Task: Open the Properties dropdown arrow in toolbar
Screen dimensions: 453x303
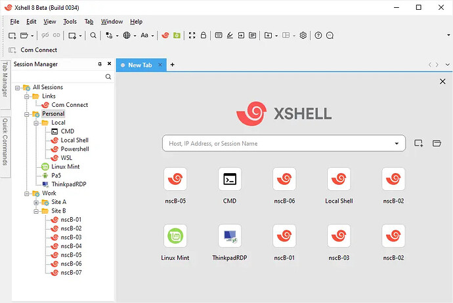Action: pos(80,36)
